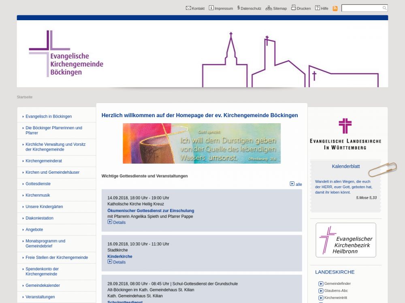This screenshot has width=405, height=303.
Task: Expand 'Evangelisch in Böckingen' sidebar item
Action: click(49, 116)
